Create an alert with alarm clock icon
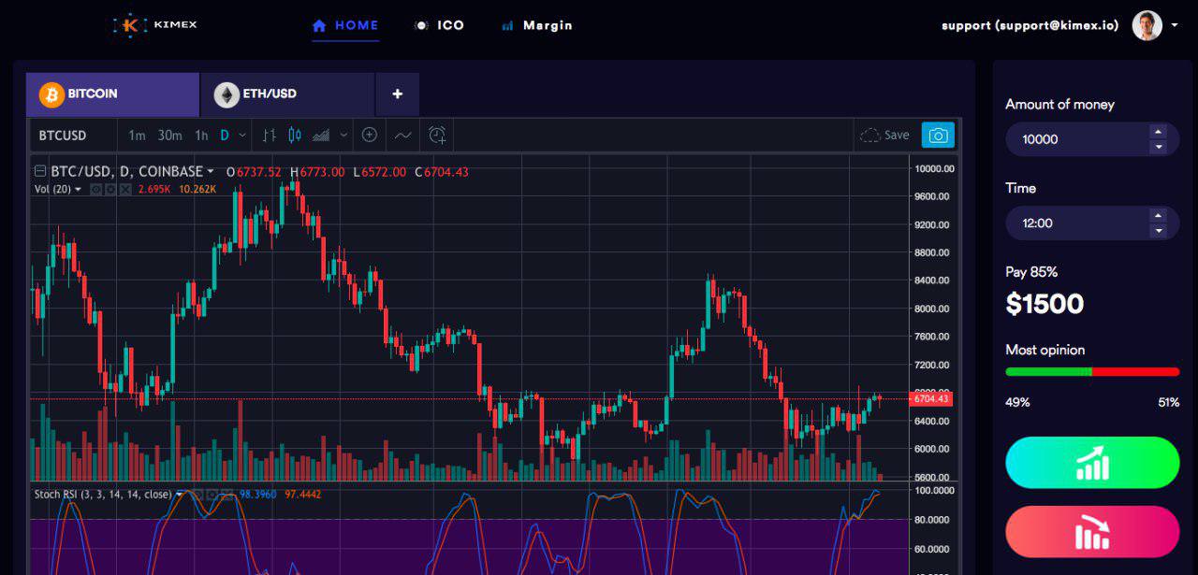The width and height of the screenshot is (1198, 575). (x=437, y=136)
